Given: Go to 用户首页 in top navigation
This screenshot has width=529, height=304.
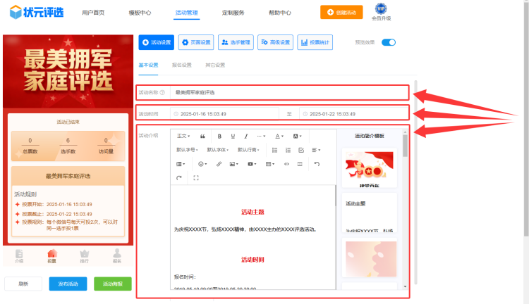Looking at the screenshot, I should (93, 13).
